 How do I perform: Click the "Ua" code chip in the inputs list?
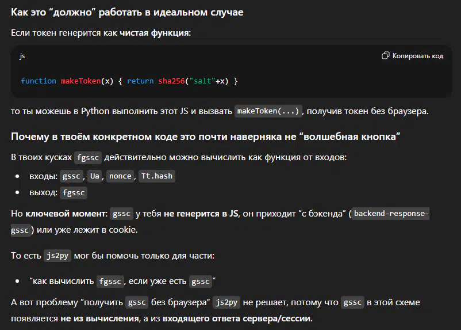coord(95,177)
